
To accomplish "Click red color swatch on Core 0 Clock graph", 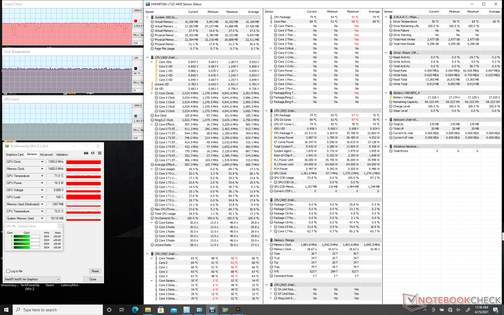I will click(135, 21).
